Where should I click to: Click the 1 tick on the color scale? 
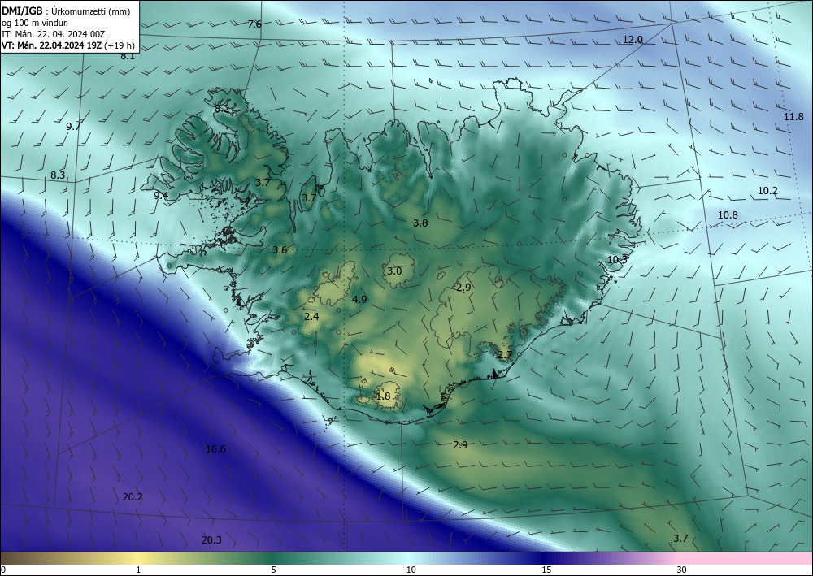point(138,570)
